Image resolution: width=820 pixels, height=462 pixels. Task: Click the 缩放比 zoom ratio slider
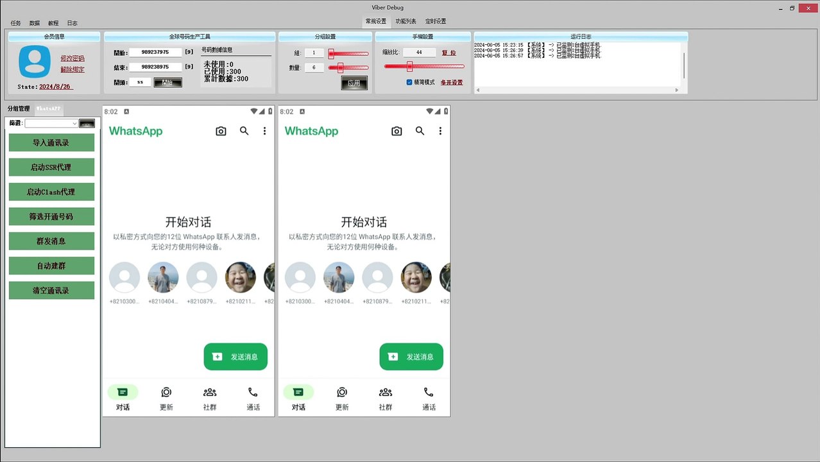(x=424, y=66)
